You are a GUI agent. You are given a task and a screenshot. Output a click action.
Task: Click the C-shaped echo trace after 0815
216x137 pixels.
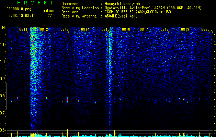(x=114, y=100)
